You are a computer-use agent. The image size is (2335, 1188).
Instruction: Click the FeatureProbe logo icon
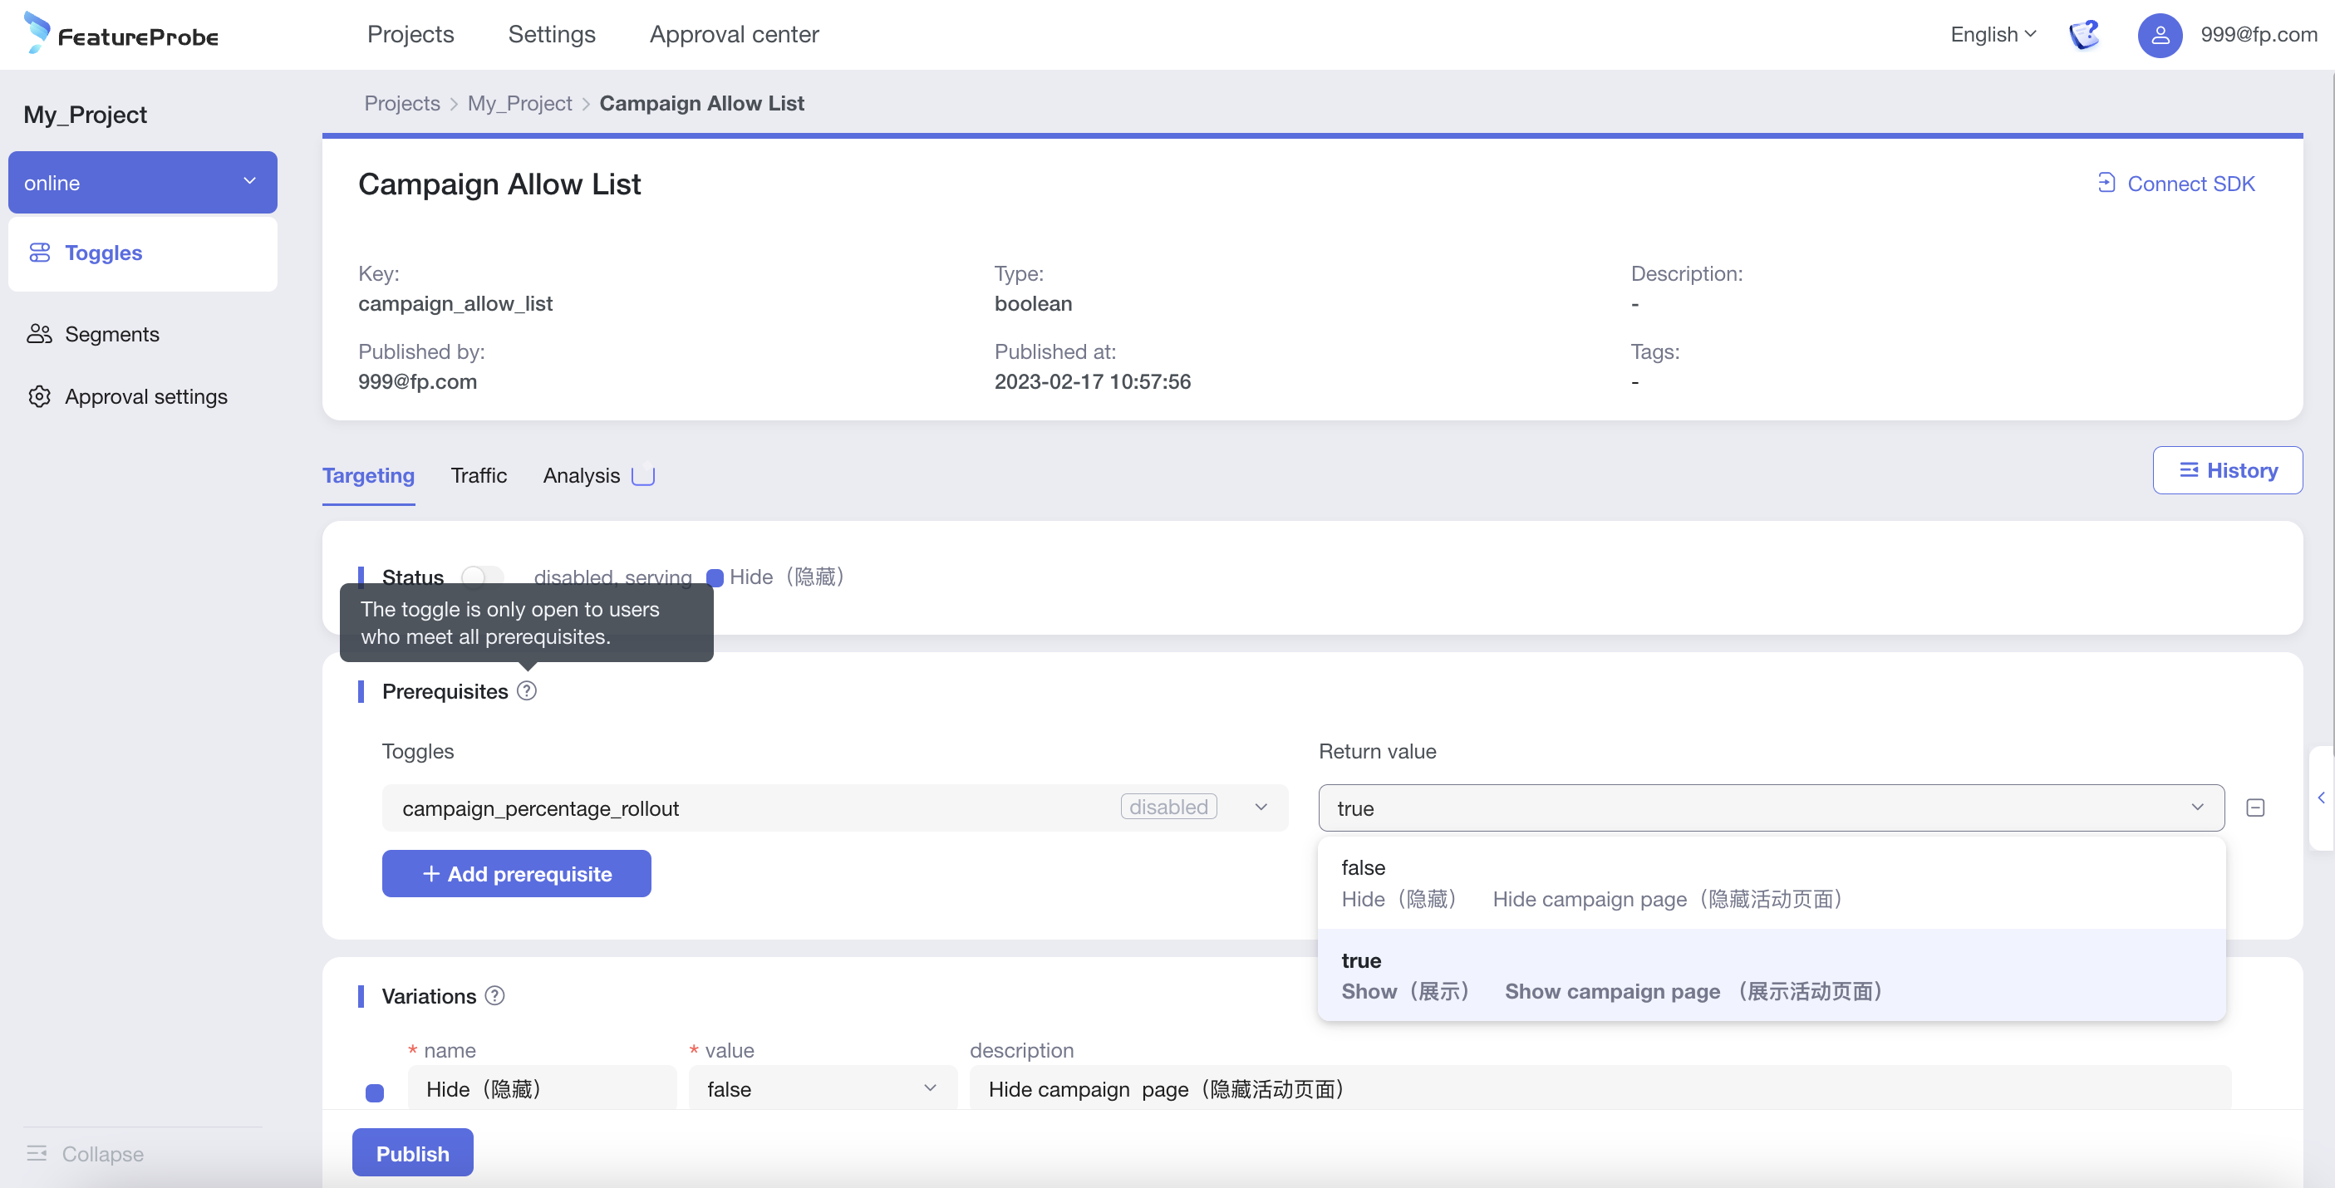pyautogui.click(x=37, y=32)
